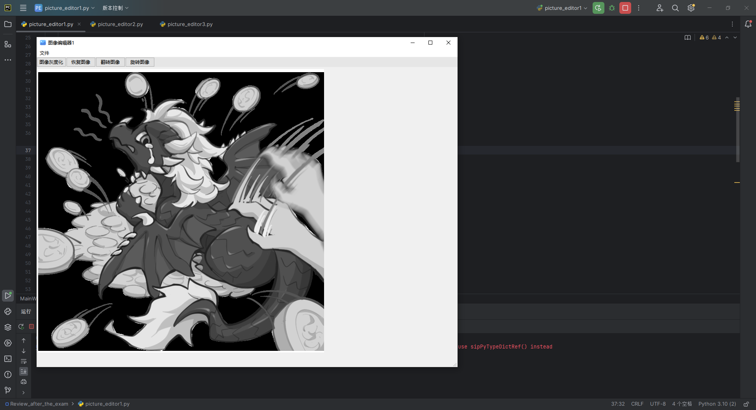The image size is (756, 410).
Task: Change CRLF line separator
Action: (637, 404)
